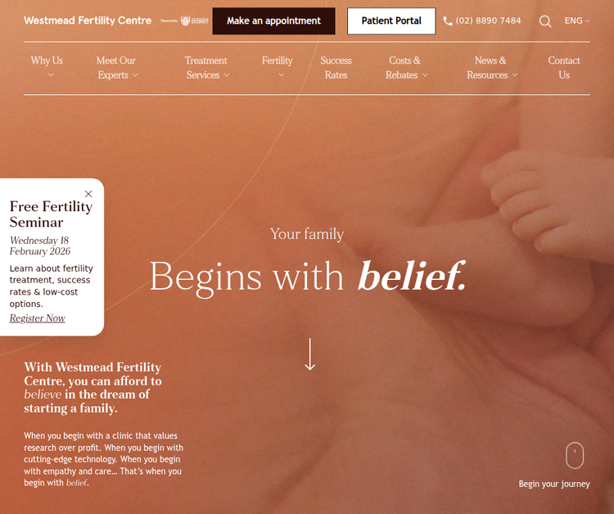The image size is (614, 514).
Task: Open the search magnifier icon
Action: 544,21
